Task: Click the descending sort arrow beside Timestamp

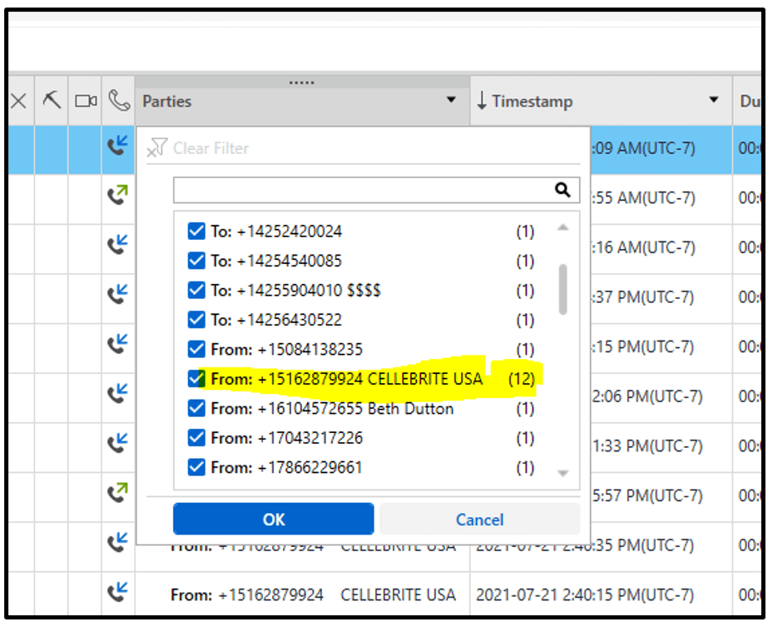Action: (481, 100)
